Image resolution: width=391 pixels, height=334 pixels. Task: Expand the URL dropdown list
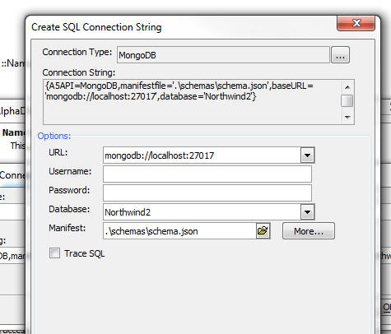click(307, 155)
